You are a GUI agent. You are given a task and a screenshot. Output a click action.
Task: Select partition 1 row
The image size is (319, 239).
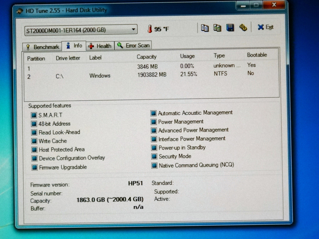coord(152,67)
